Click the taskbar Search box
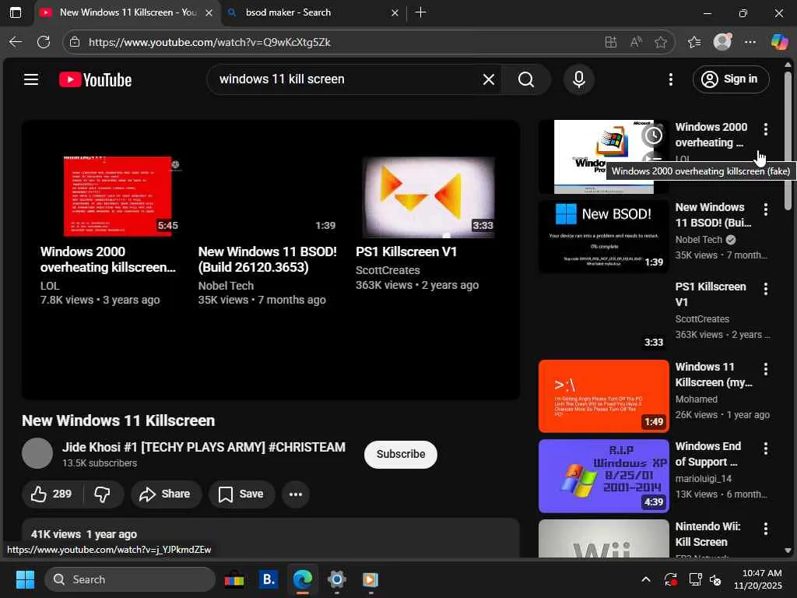This screenshot has width=797, height=598. tap(130, 579)
